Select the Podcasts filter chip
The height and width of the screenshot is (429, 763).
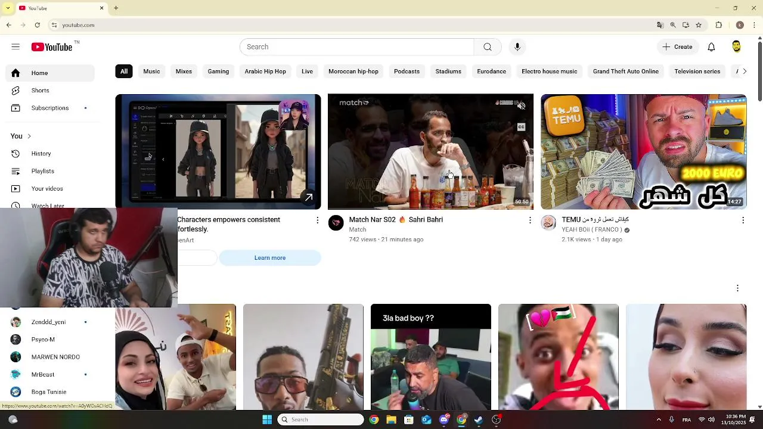(407, 71)
